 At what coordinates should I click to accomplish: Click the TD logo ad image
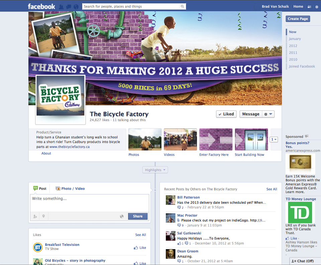point(300,212)
